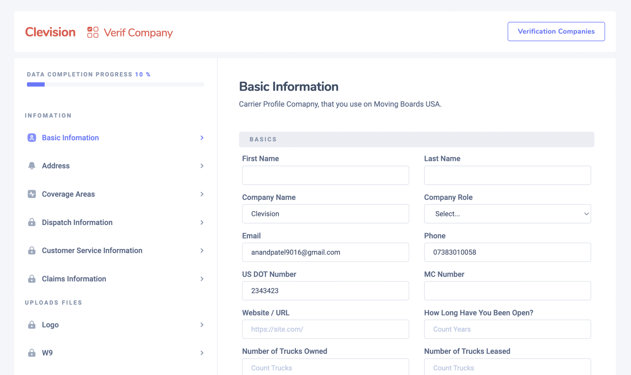Select Claims Information menu item
This screenshot has width=631, height=375.
(x=116, y=279)
